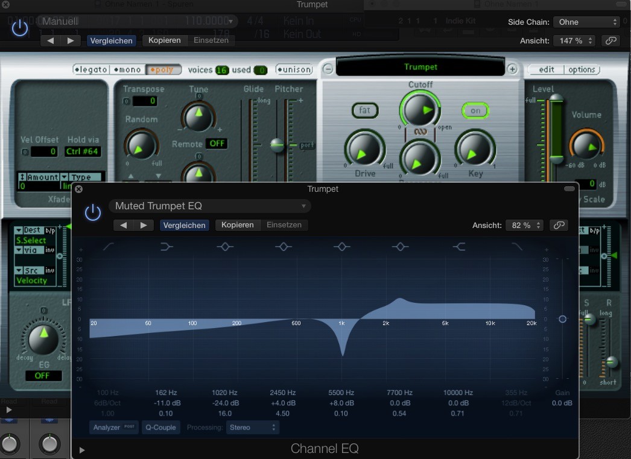Click the link icon in Channel EQ
Image resolution: width=631 pixels, height=459 pixels.
559,225
